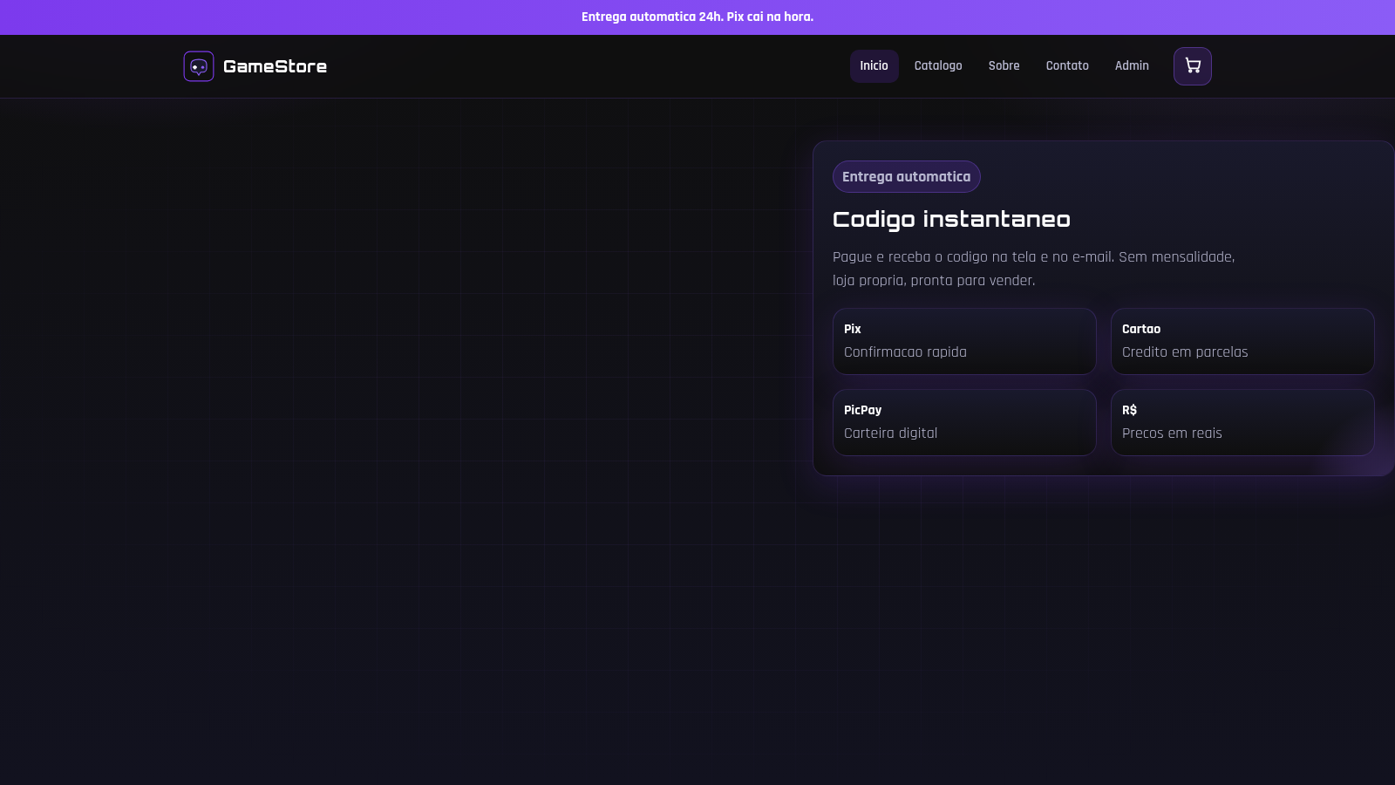Select the Pix payment card

tap(964, 341)
